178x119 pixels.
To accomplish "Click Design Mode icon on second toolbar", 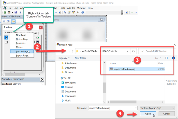I will pos(127,12).
